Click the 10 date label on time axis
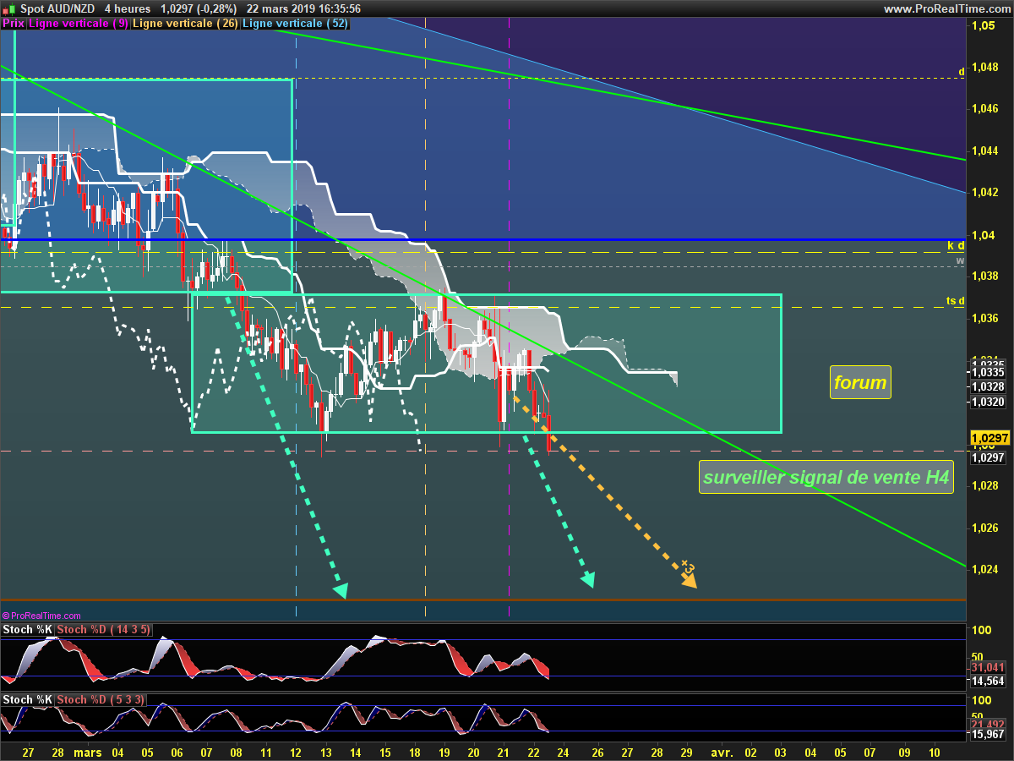This screenshot has height=761, width=1014. coord(934,751)
